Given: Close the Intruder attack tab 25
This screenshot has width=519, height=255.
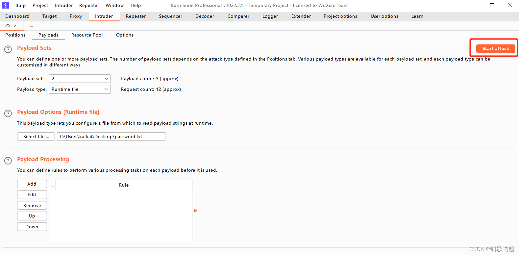Looking at the screenshot, I should 15,26.
